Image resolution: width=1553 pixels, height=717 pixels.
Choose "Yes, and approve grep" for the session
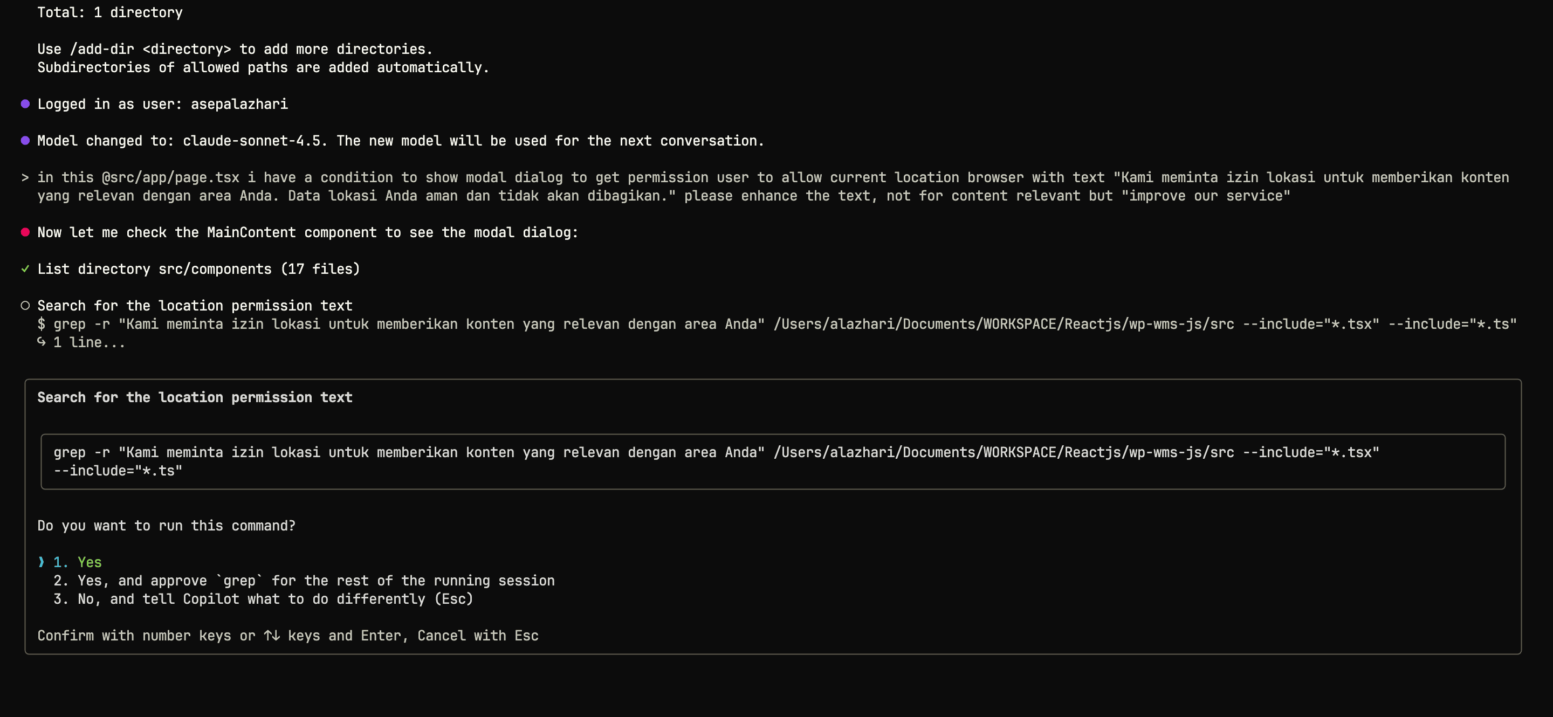pyautogui.click(x=315, y=581)
